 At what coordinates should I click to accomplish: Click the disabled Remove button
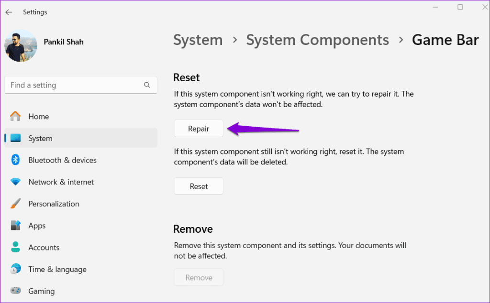199,278
